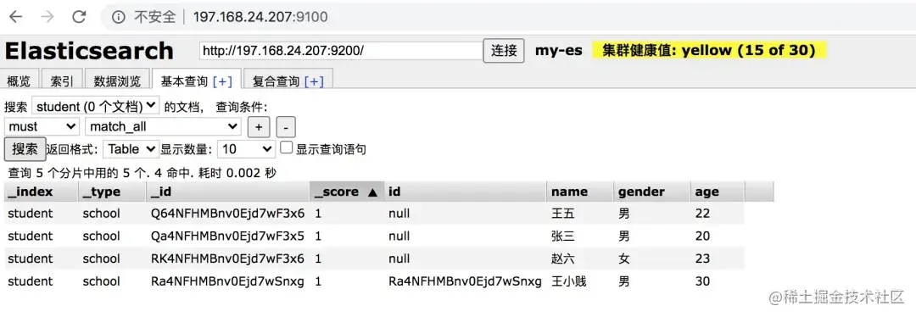Click the 连接 connect button
The width and height of the screenshot is (916, 317).
(504, 51)
